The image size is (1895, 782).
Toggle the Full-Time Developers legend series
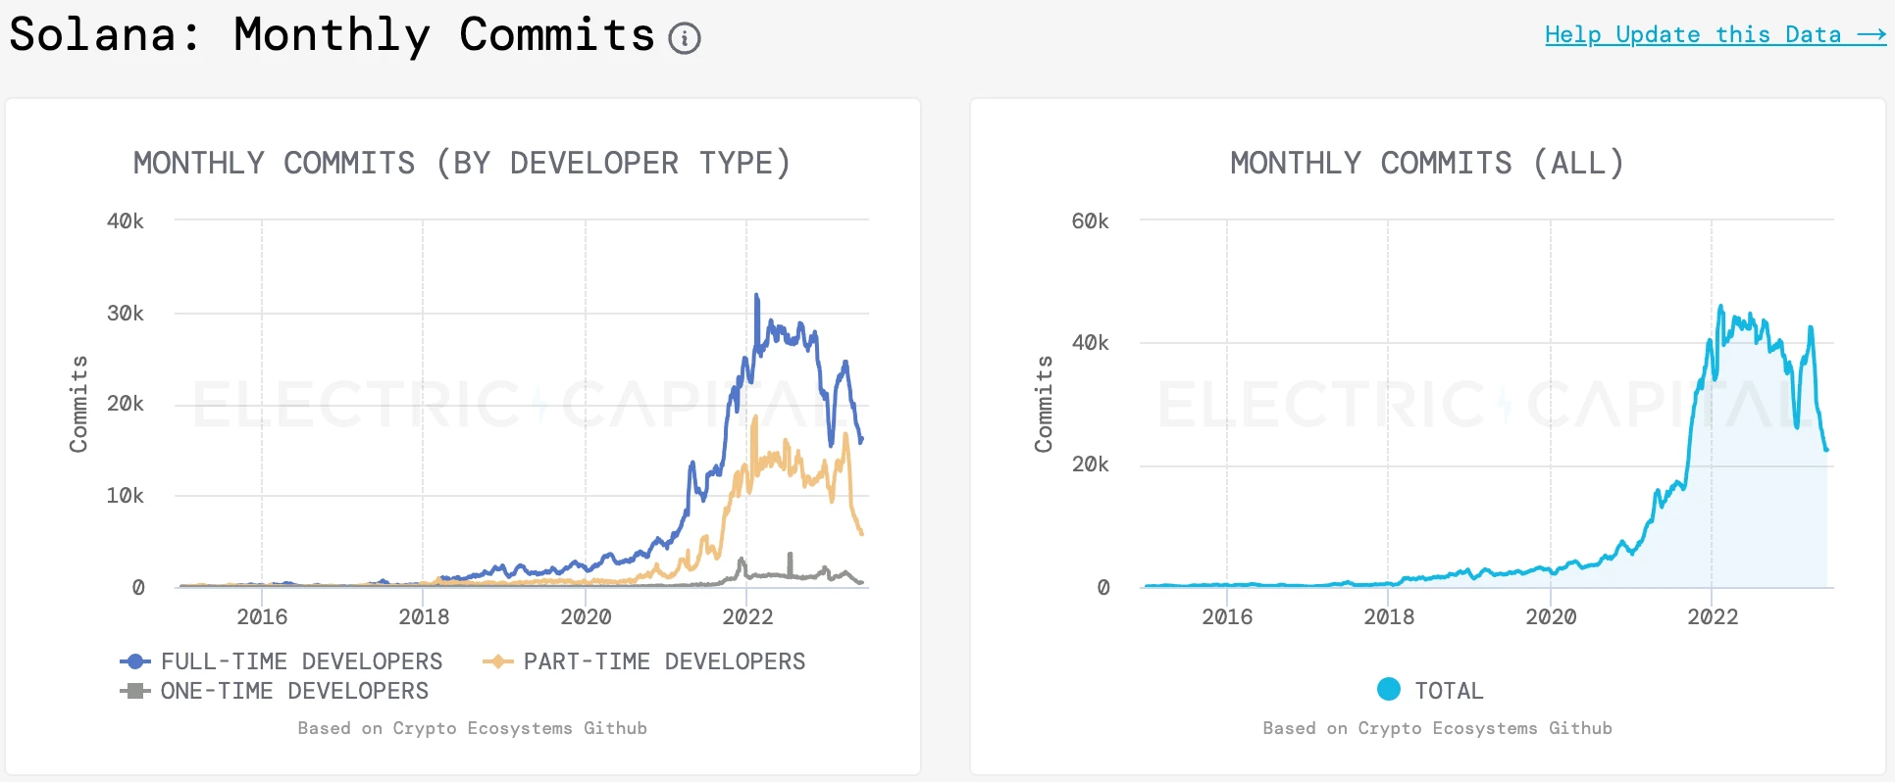click(301, 661)
